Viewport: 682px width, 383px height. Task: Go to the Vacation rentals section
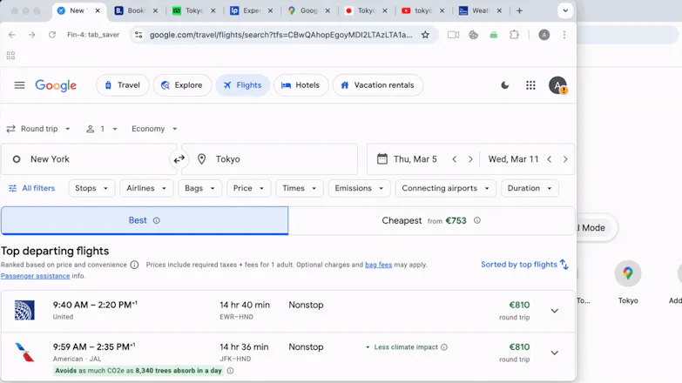coord(378,85)
